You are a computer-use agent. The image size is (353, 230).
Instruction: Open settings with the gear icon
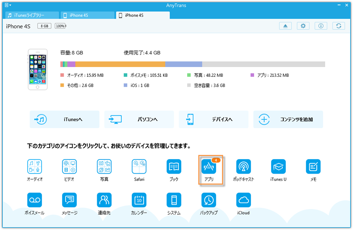303,26
